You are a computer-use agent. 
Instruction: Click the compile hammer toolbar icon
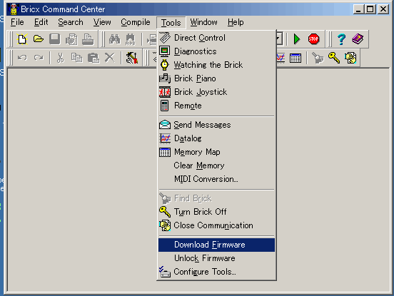tap(132, 58)
